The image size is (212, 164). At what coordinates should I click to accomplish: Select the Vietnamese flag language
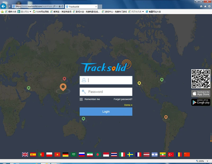pyautogui.click(x=57, y=154)
